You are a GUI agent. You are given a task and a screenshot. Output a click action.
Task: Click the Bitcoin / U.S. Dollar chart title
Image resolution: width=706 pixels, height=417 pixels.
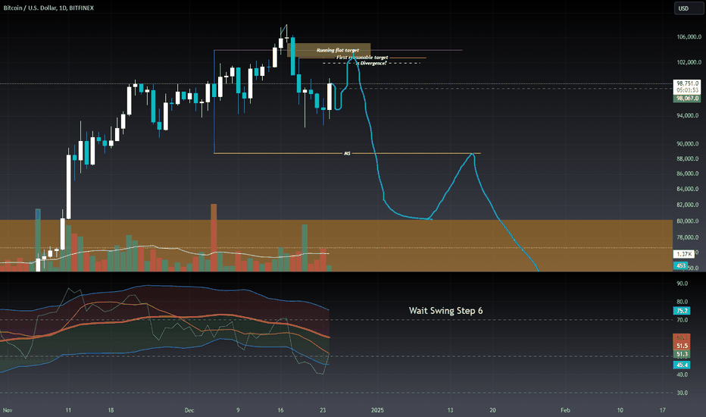(48, 8)
